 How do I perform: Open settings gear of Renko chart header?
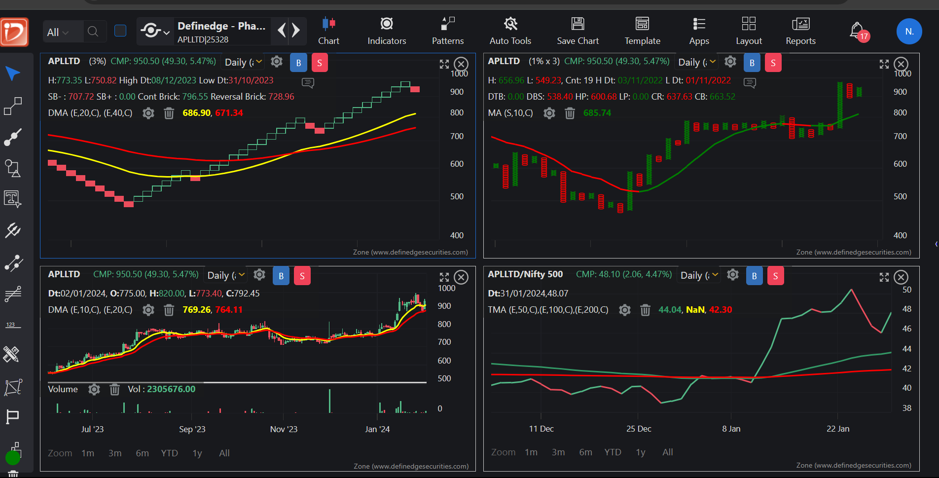(277, 62)
